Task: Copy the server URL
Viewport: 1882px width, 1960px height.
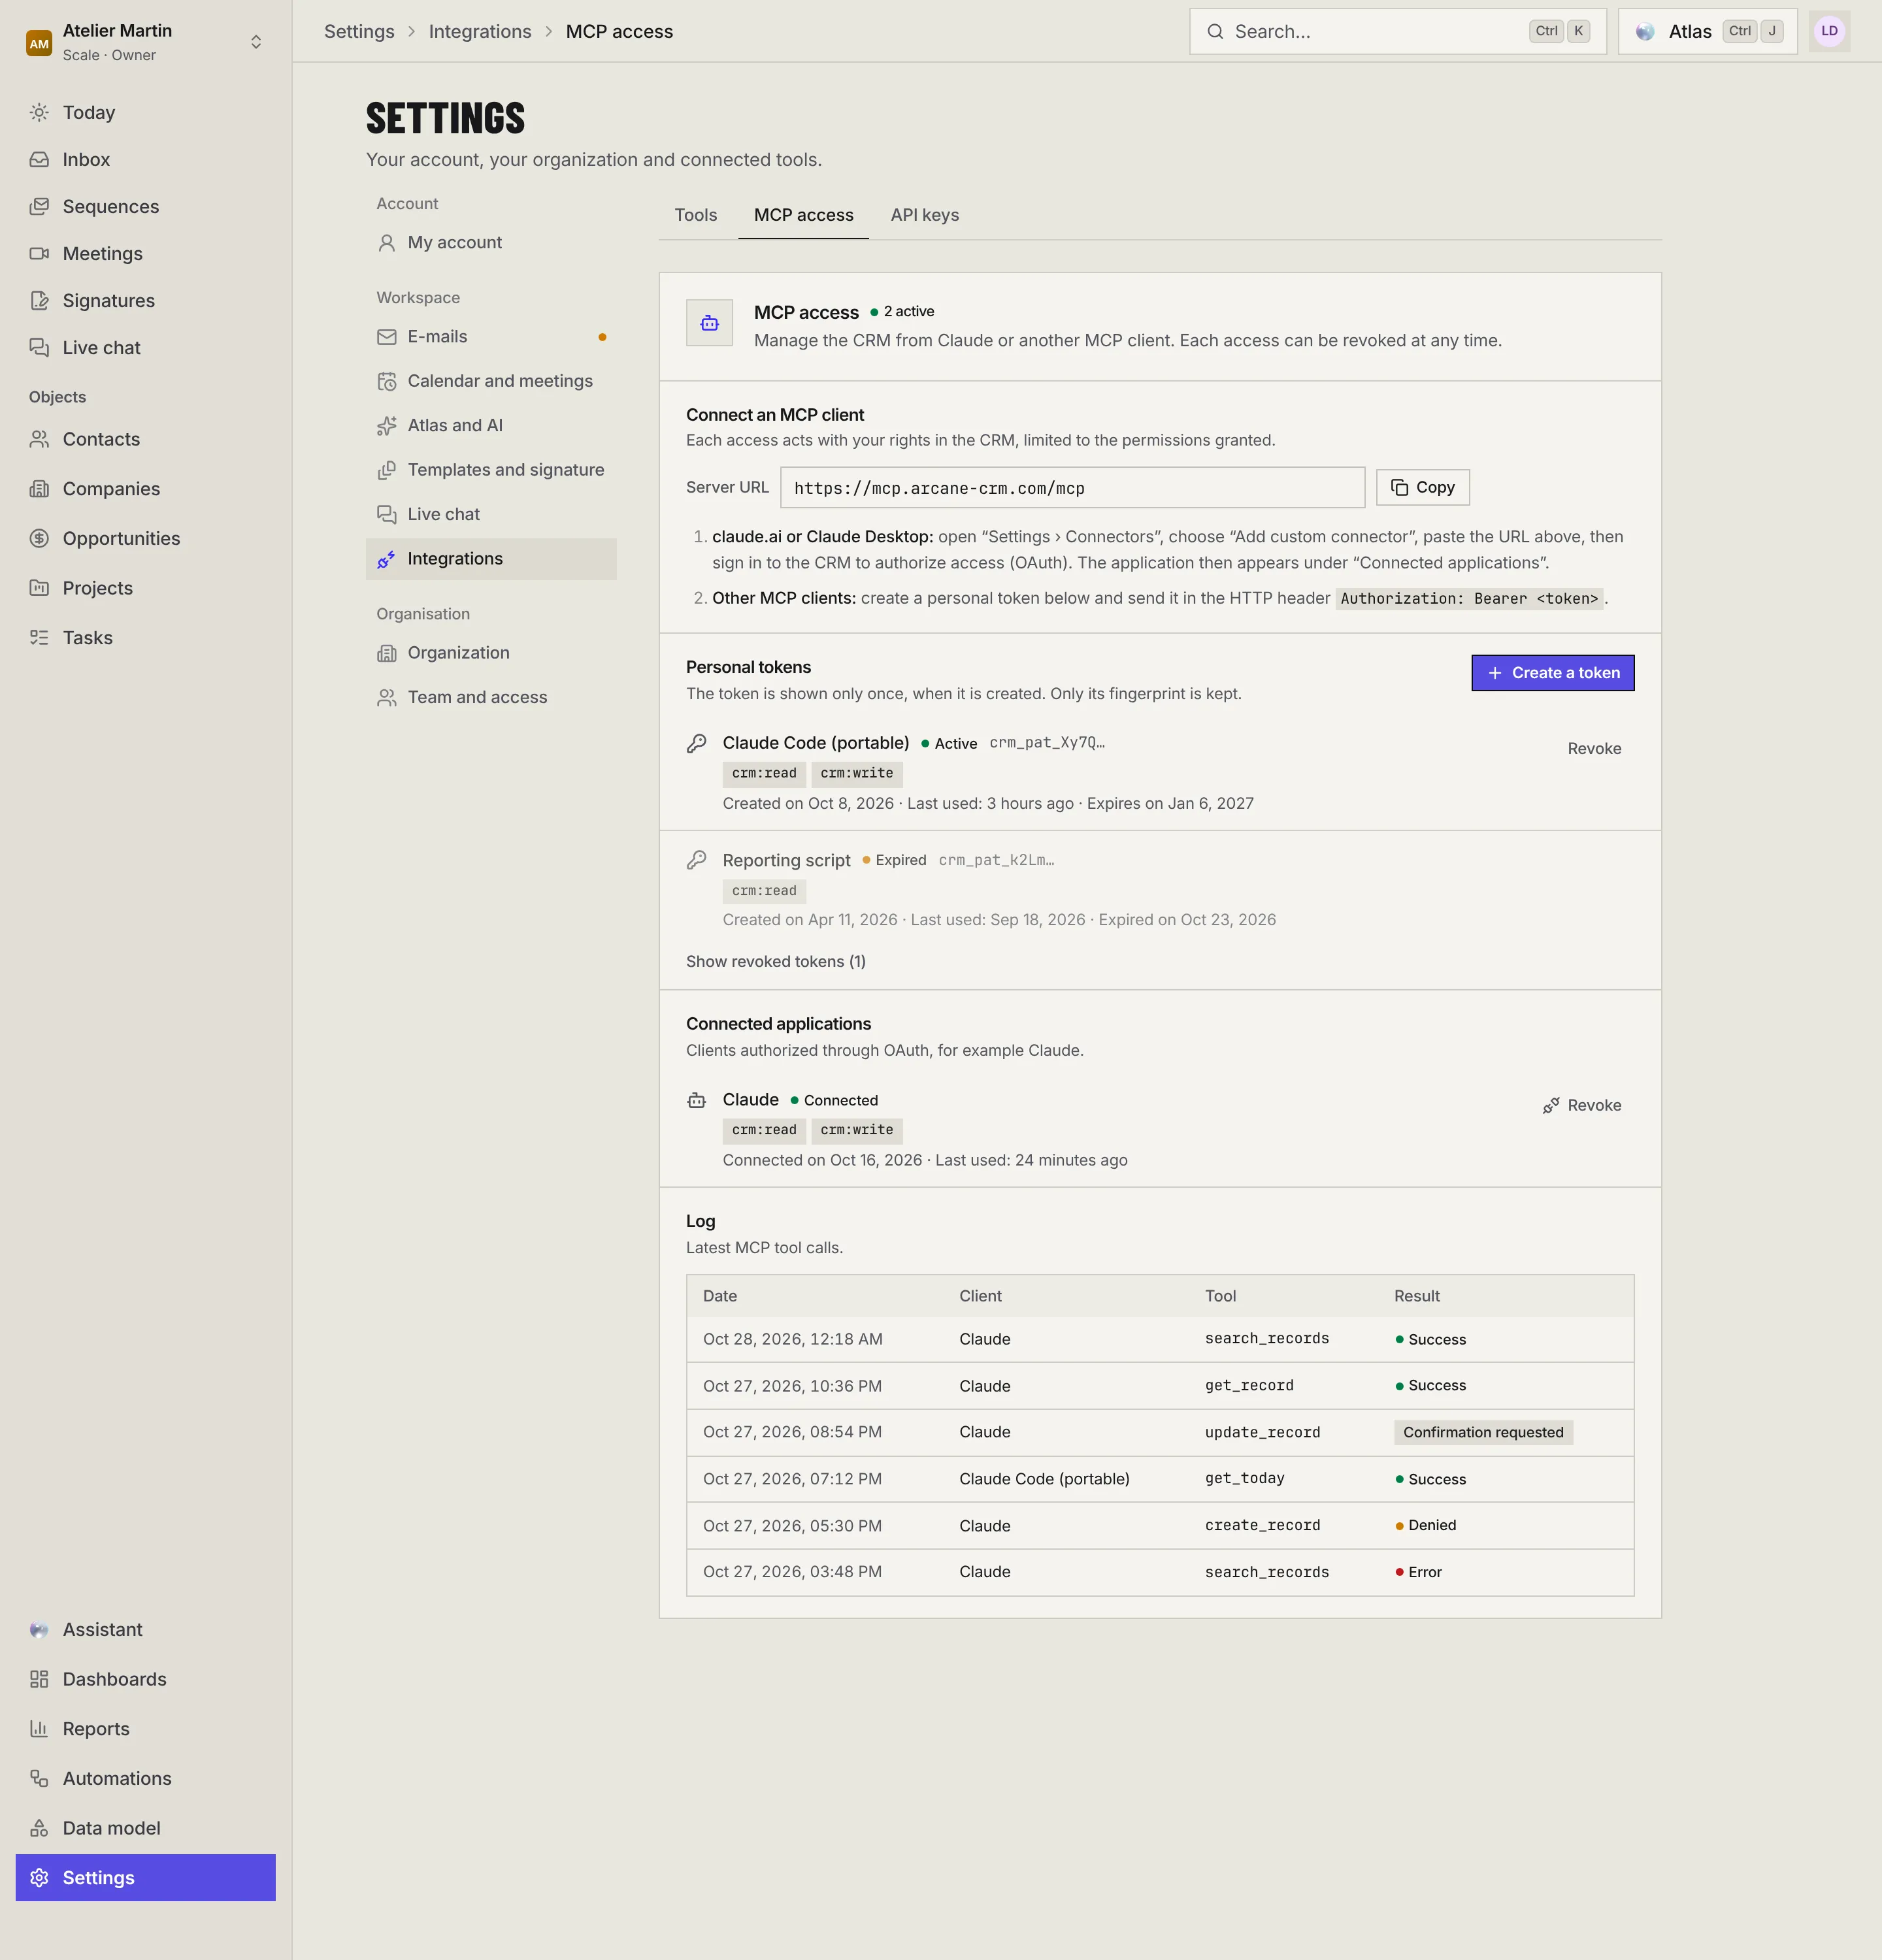Action: pos(1423,487)
